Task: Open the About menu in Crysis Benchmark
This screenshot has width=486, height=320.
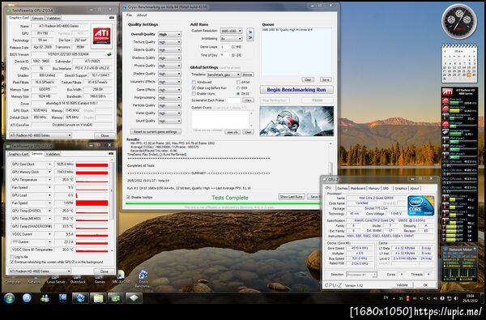Action: 142,15
